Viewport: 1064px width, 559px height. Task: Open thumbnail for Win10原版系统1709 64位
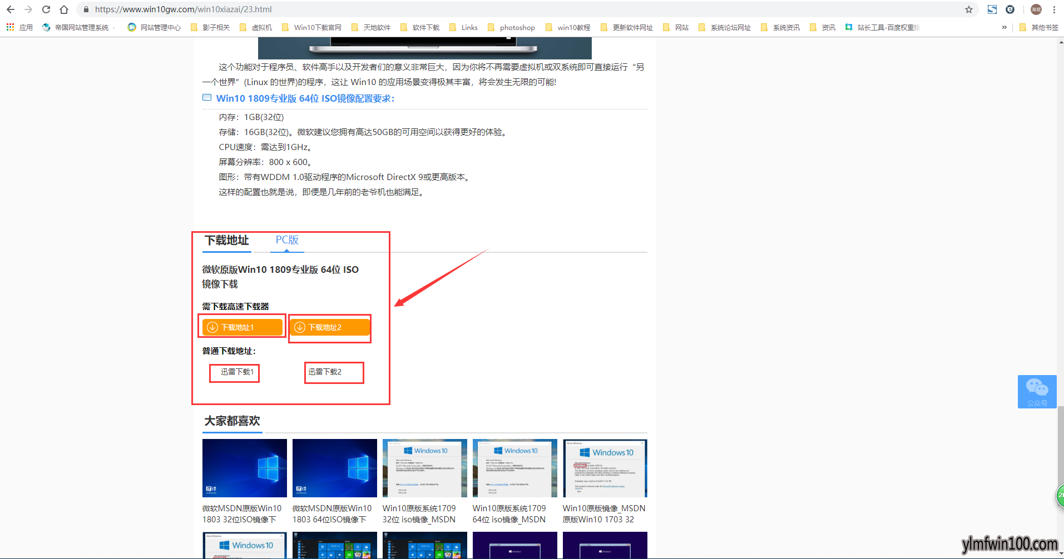tap(515, 468)
